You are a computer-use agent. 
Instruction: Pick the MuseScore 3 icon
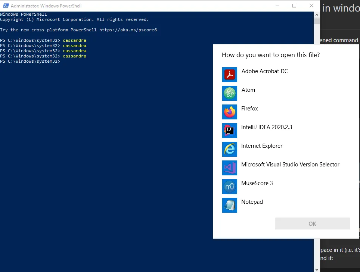point(229,187)
